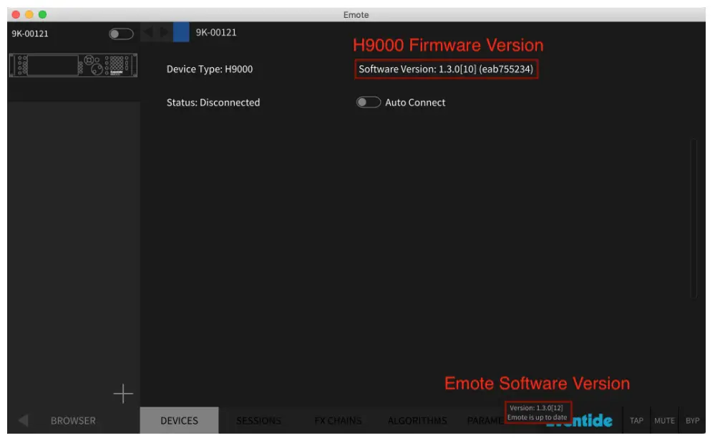
Task: Open the BROWSER panel
Action: click(x=73, y=420)
